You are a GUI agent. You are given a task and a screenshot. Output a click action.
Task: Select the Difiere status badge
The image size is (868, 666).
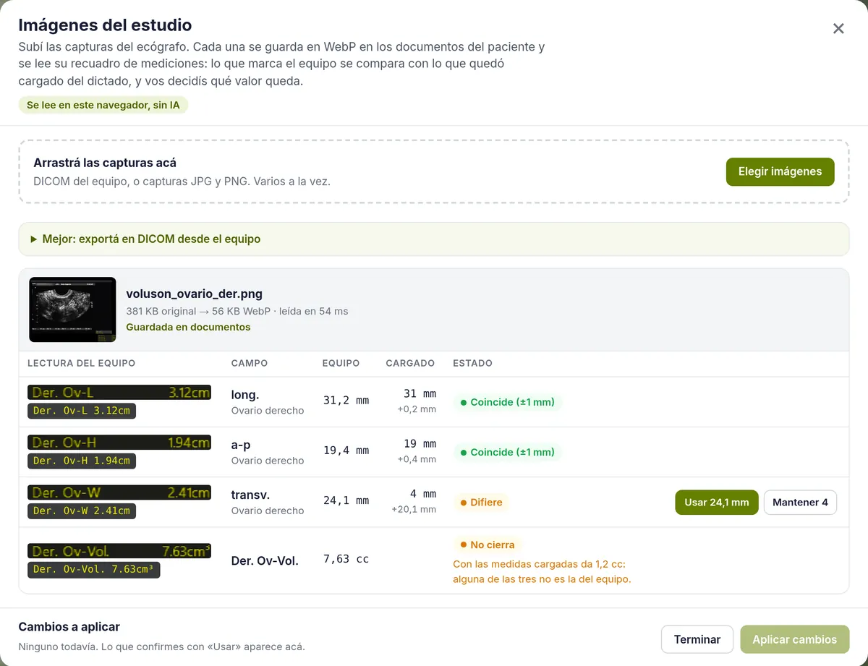pyautogui.click(x=481, y=503)
